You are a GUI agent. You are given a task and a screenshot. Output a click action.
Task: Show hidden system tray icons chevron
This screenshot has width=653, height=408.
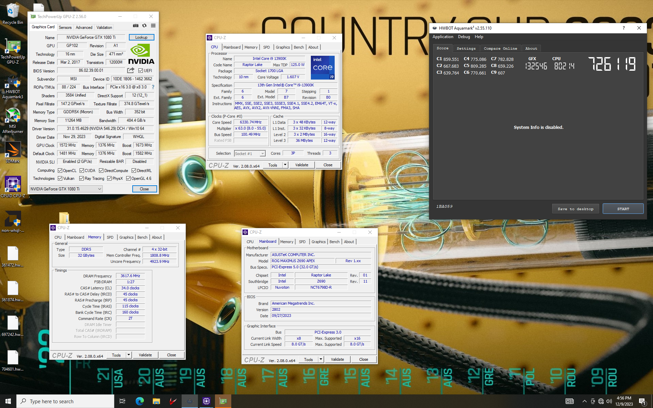click(584, 401)
